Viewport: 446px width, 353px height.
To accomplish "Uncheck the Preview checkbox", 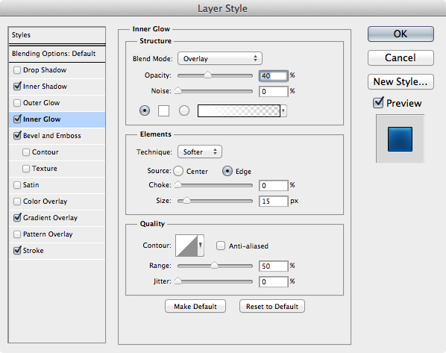I will click(x=378, y=102).
